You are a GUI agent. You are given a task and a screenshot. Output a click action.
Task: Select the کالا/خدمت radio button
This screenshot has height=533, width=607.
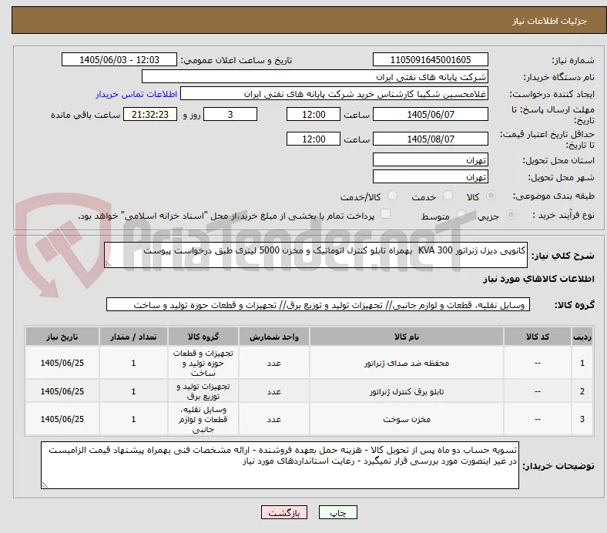click(x=393, y=196)
